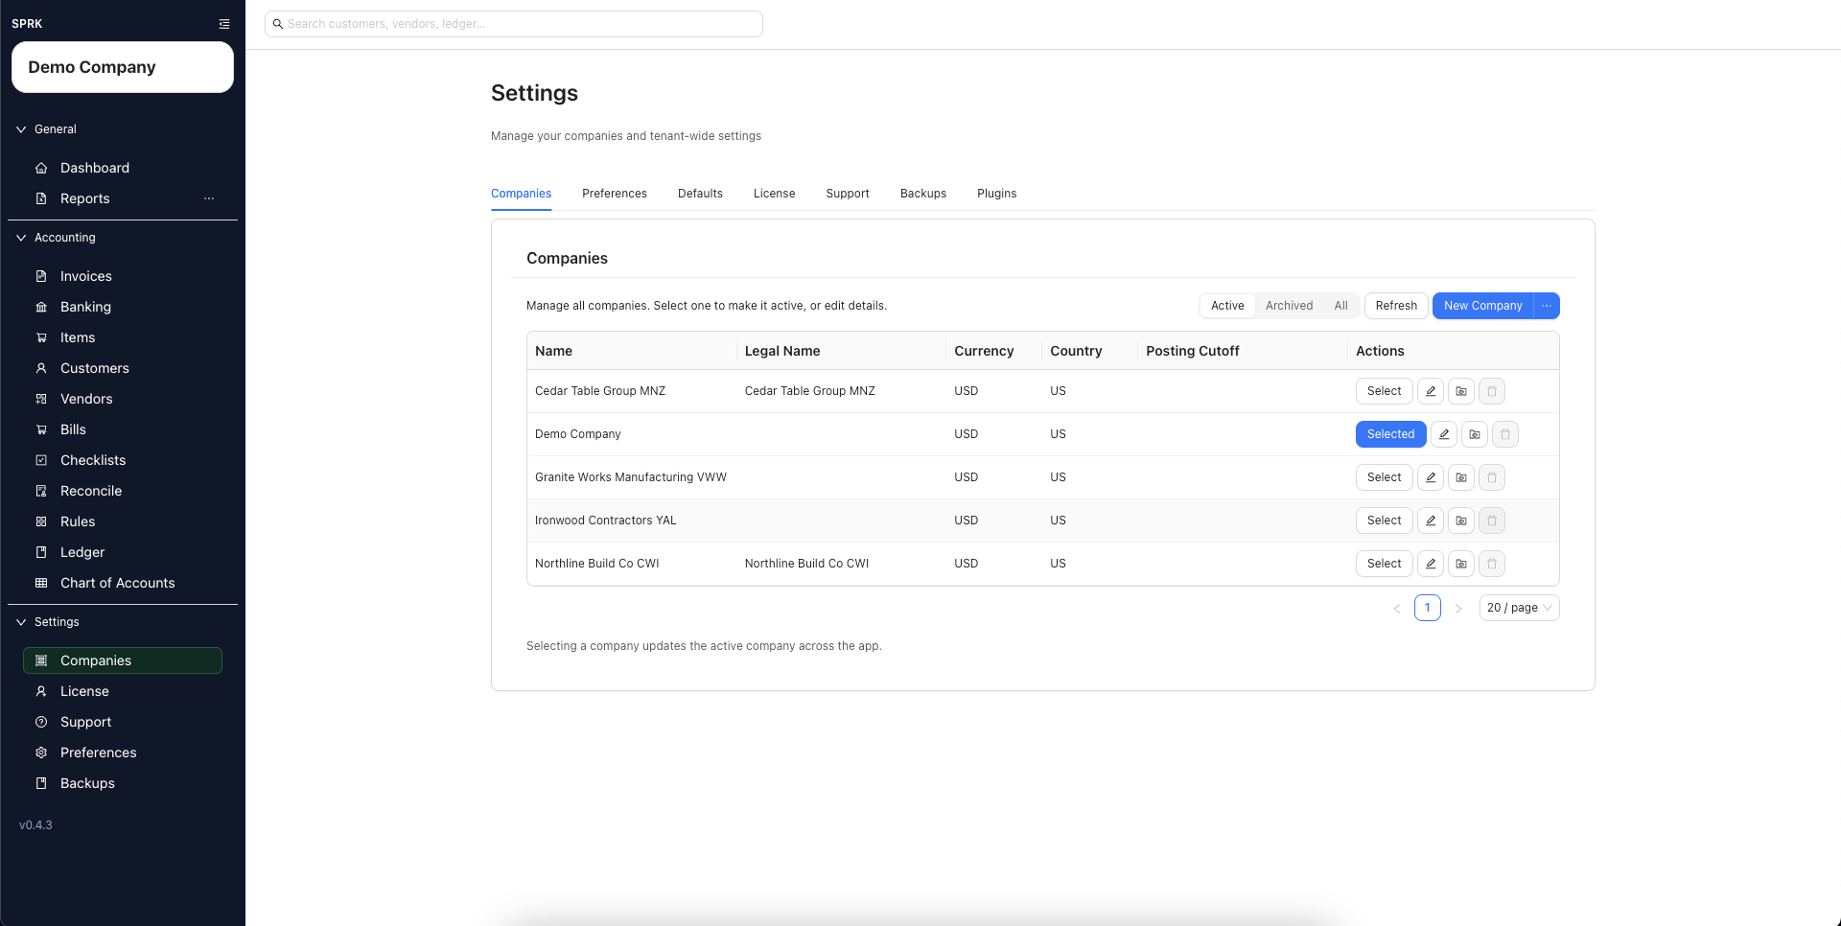Screen dimensions: 1841x926
Task: Click the New Company button
Action: point(1482,306)
